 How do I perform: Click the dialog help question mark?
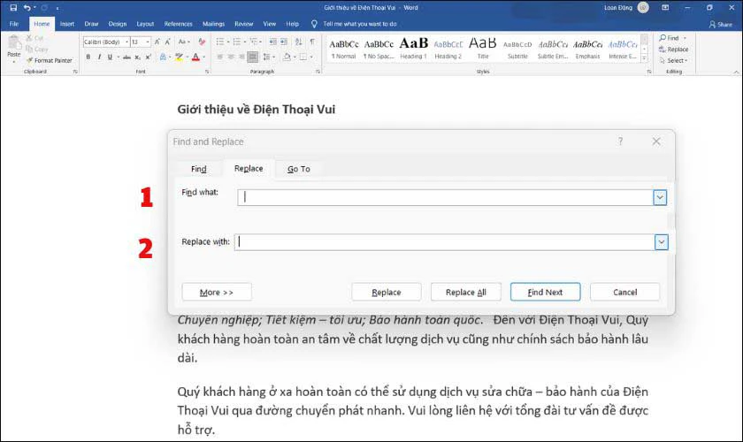click(620, 141)
